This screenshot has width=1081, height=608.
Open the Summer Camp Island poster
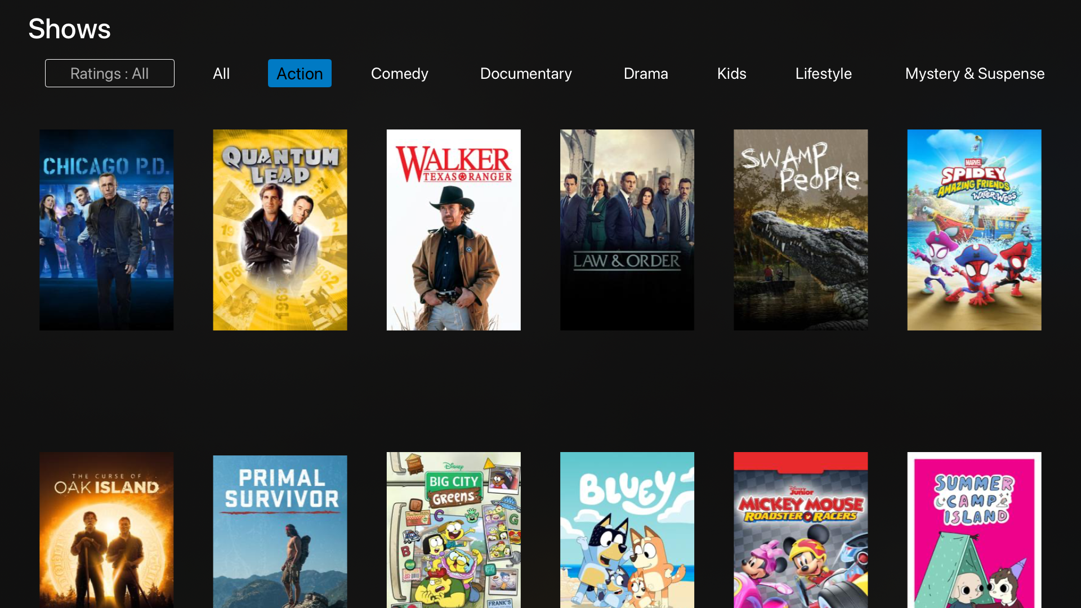coord(975,530)
